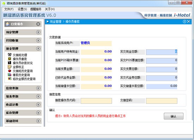The image size is (194, 140).
Task: Click the 确认 button
Action: click(174, 116)
